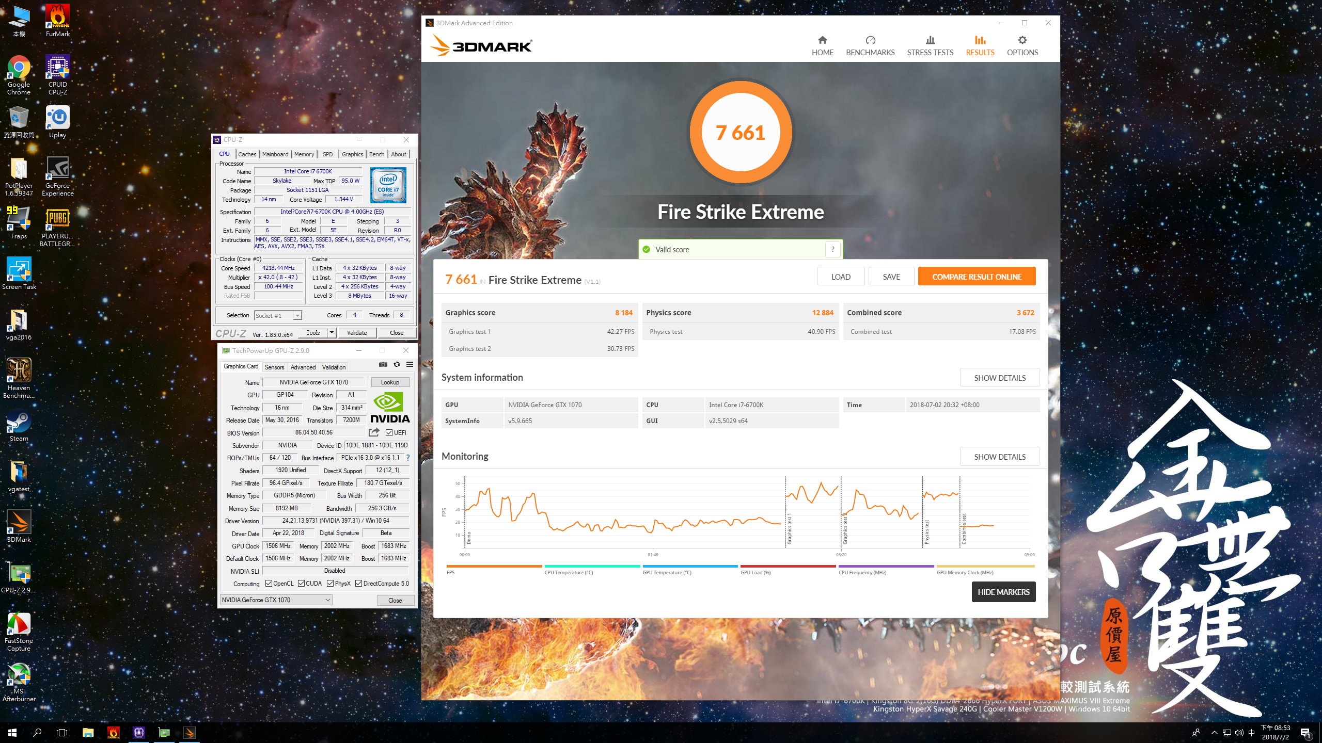Open the Steam desktop icon
1322x743 pixels.
pyautogui.click(x=19, y=426)
